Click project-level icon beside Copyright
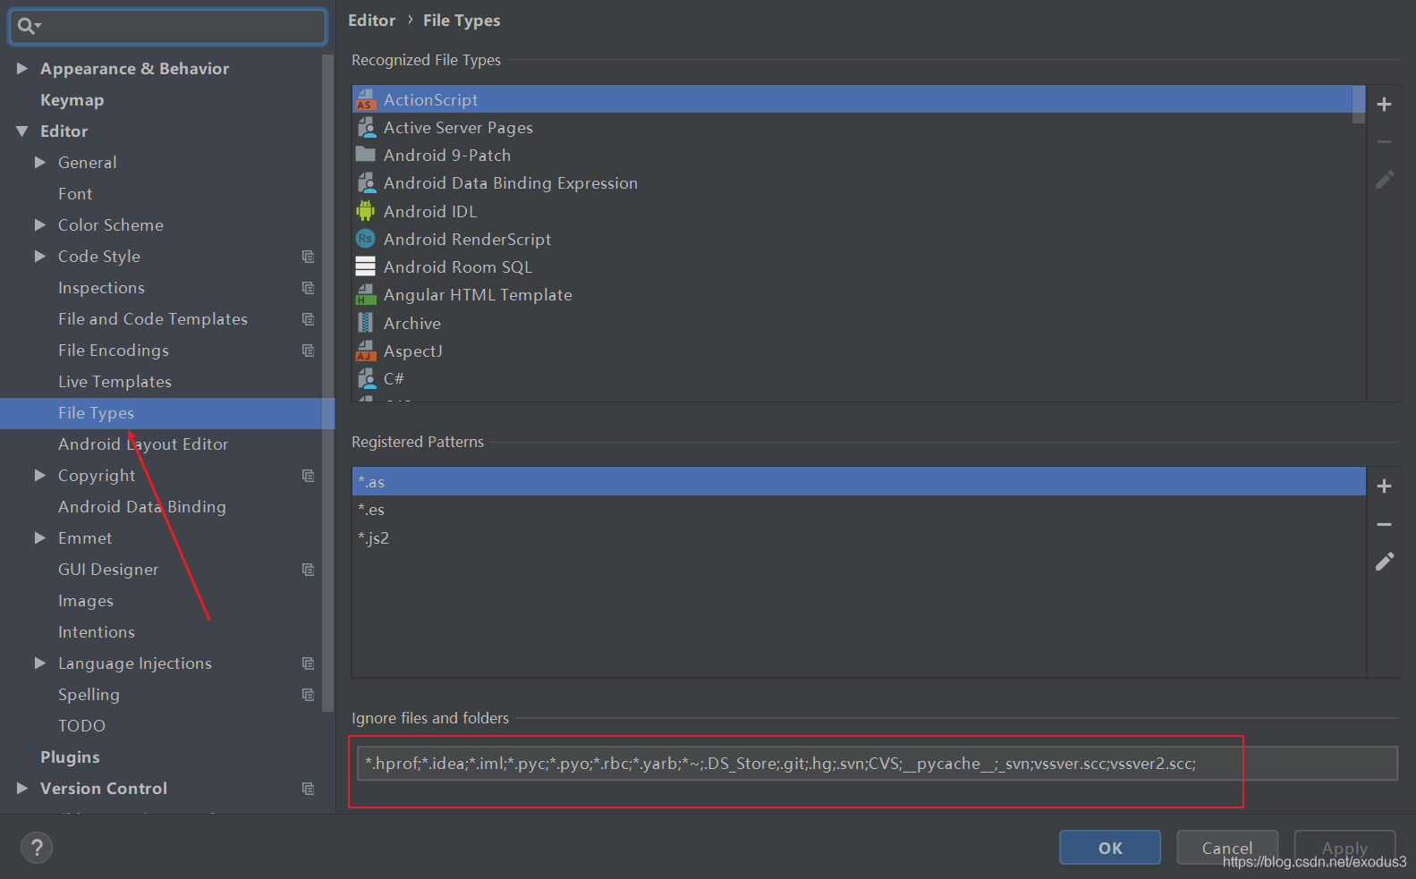 [x=308, y=476]
